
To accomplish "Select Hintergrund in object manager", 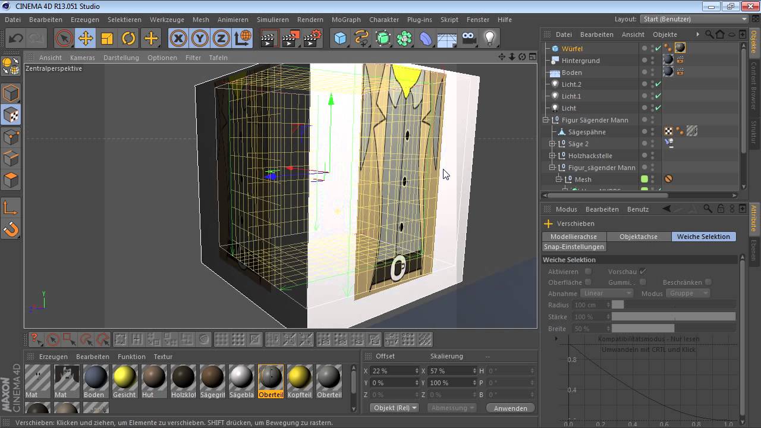I will tap(580, 61).
